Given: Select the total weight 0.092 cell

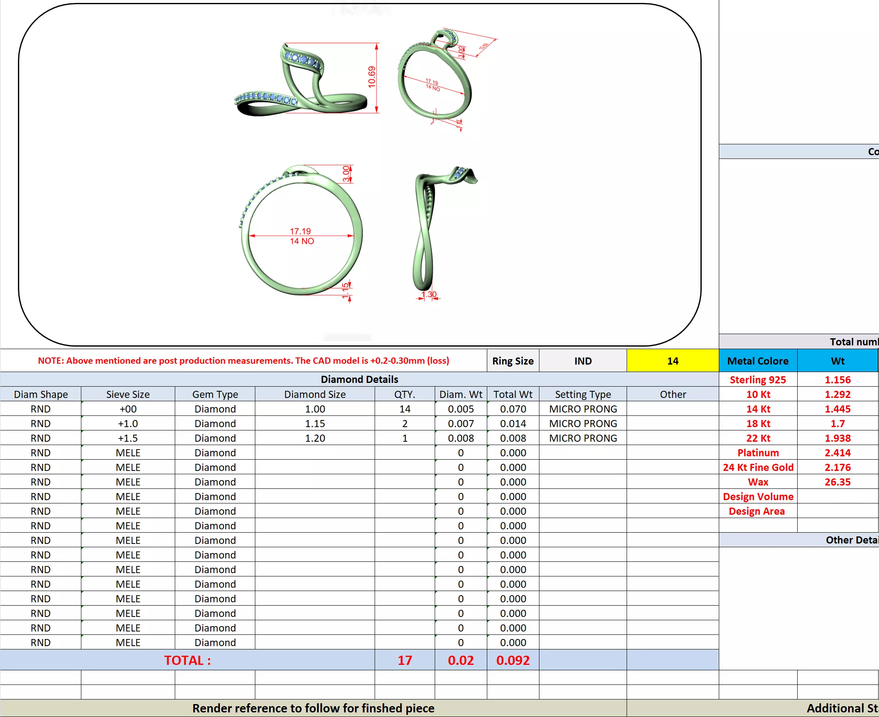Looking at the screenshot, I should pos(513,660).
